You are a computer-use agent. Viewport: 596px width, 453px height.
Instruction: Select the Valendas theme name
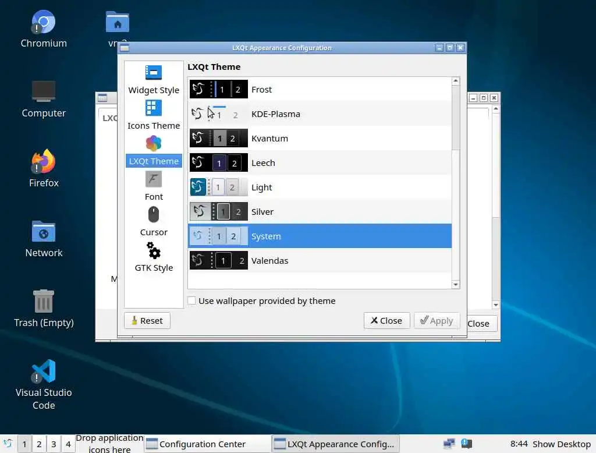(x=269, y=260)
